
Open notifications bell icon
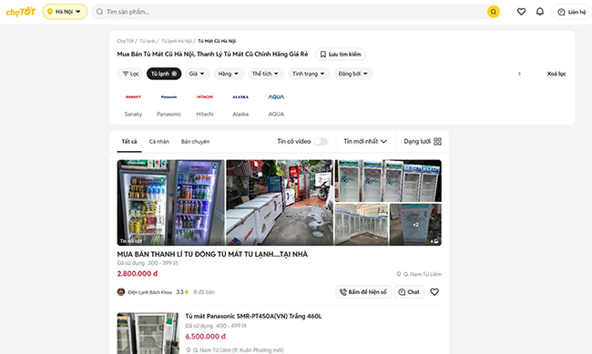[x=540, y=12]
